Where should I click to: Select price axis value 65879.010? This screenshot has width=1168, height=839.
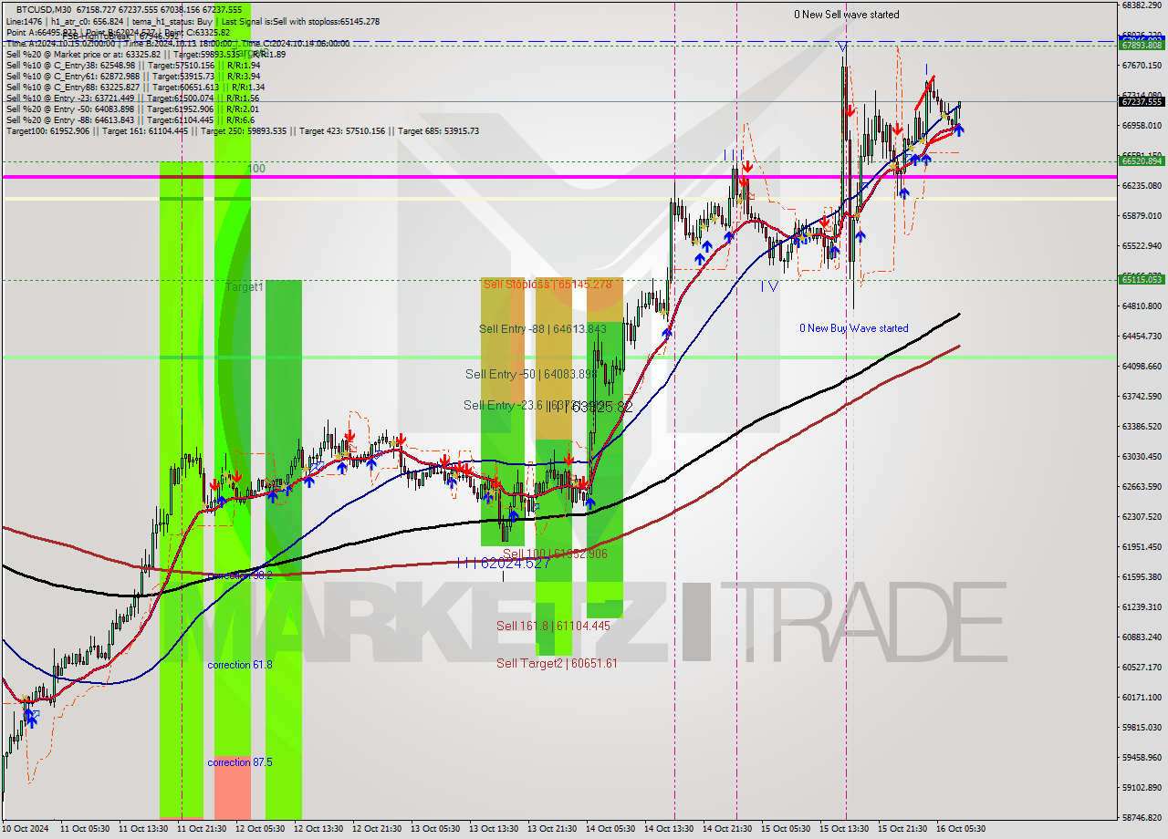coord(1142,216)
